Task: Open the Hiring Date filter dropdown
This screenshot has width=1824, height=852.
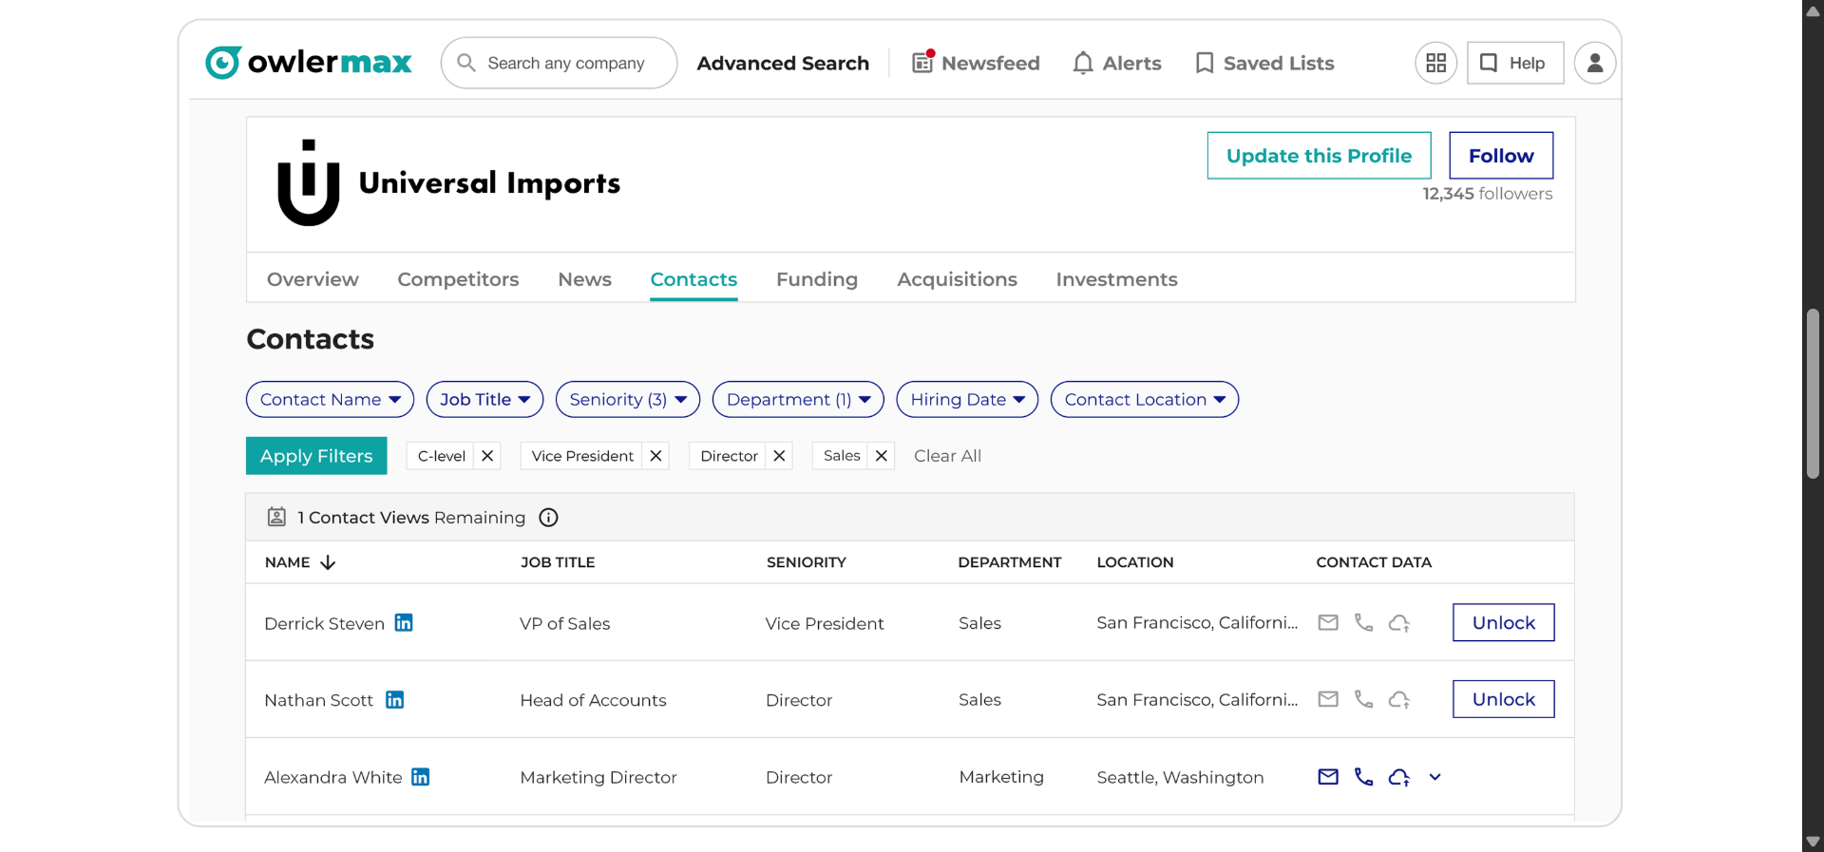Action: click(x=967, y=400)
